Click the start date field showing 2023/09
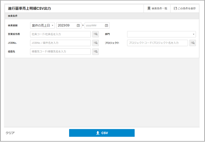The height and width of the screenshot is (142, 205). tap(66, 25)
